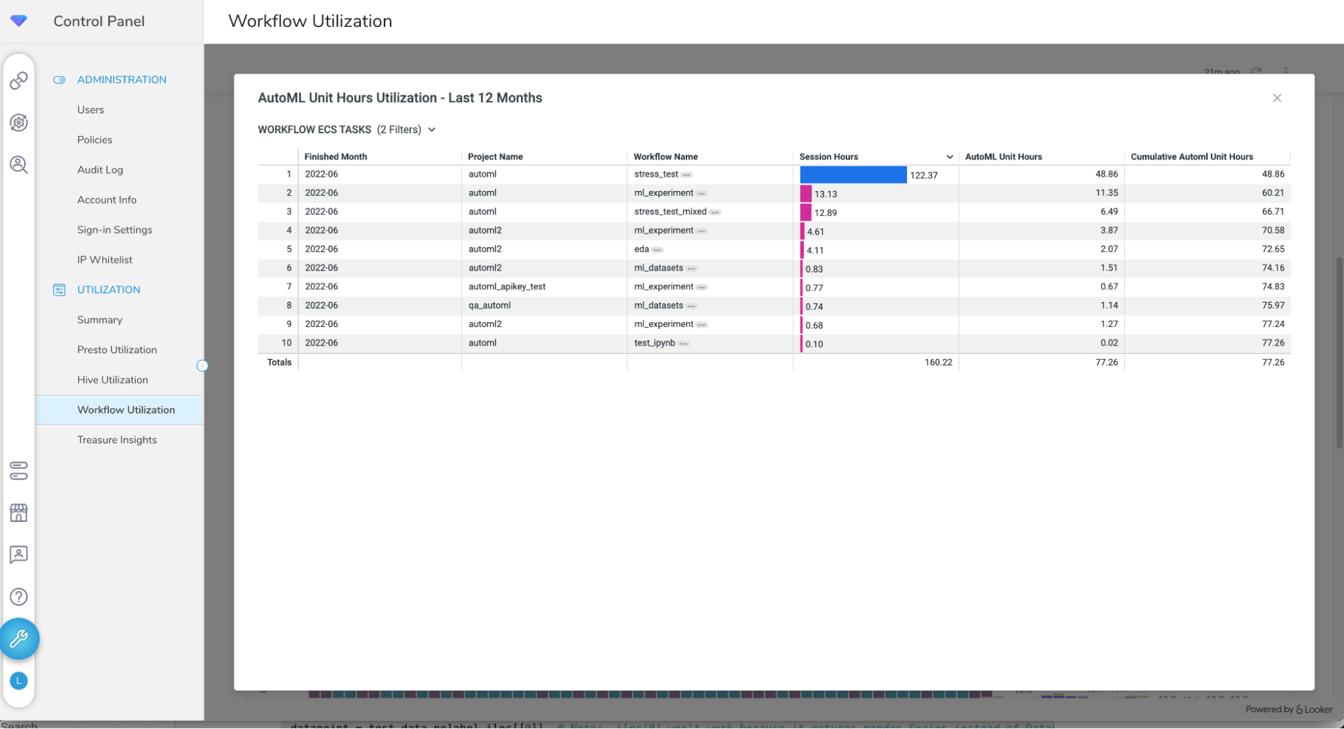Viewport: 1344px width, 729px height.
Task: Open the user avatar L icon
Action: coord(19,681)
